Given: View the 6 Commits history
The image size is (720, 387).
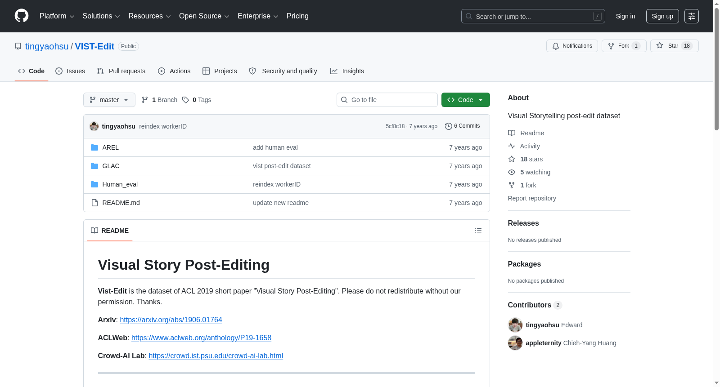Looking at the screenshot, I should [463, 126].
